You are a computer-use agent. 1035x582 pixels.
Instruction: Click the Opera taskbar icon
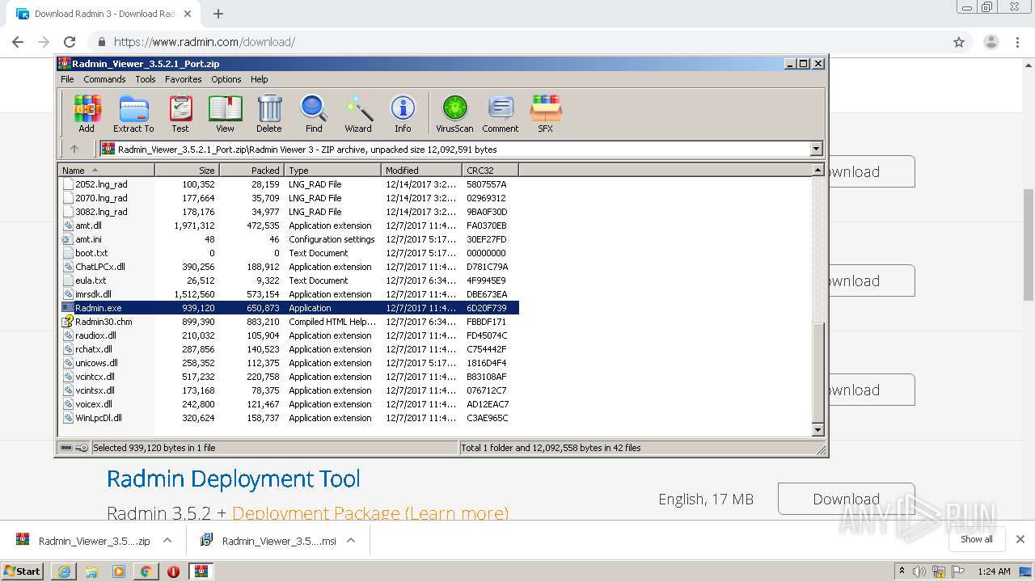tap(173, 571)
